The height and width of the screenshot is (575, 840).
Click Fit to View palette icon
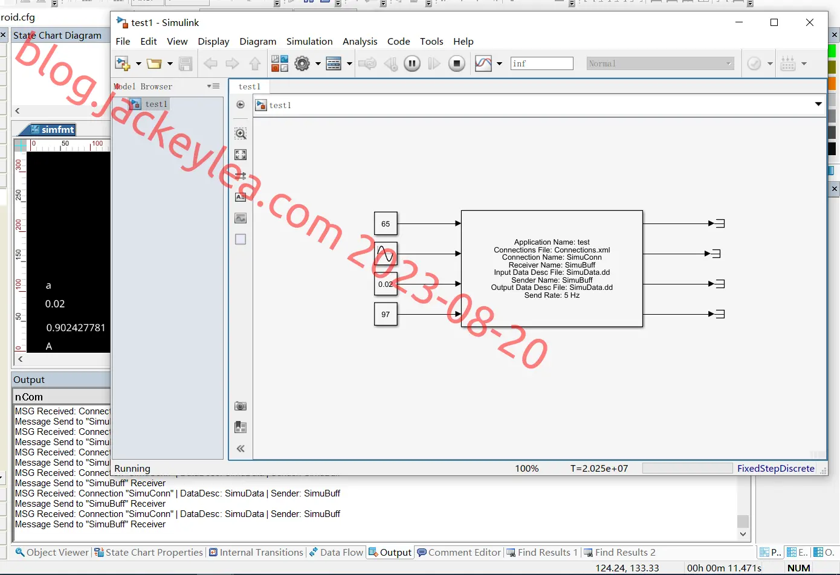(241, 155)
